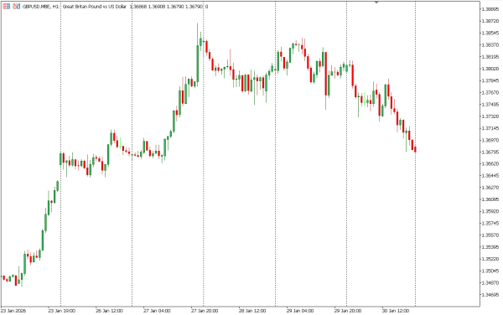Select the GBPUSD.MBE, H1 chart title text

click(41, 7)
